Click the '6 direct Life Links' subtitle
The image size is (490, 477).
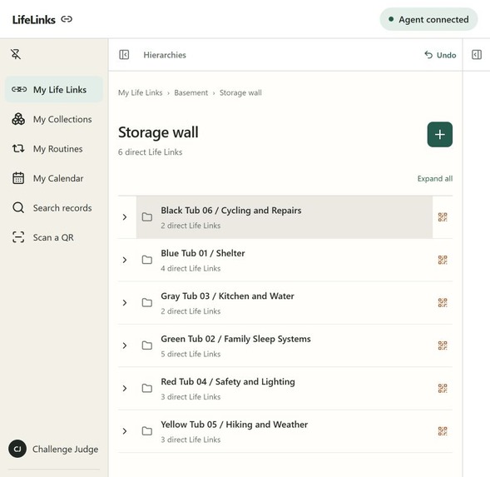click(150, 152)
